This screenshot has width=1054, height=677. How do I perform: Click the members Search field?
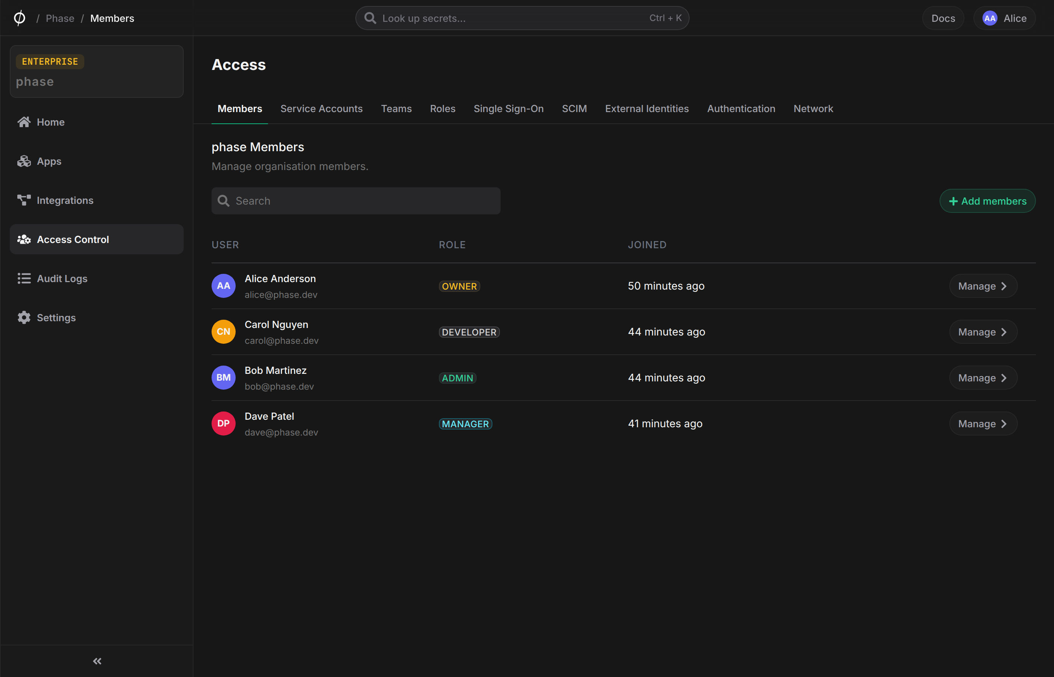point(356,201)
